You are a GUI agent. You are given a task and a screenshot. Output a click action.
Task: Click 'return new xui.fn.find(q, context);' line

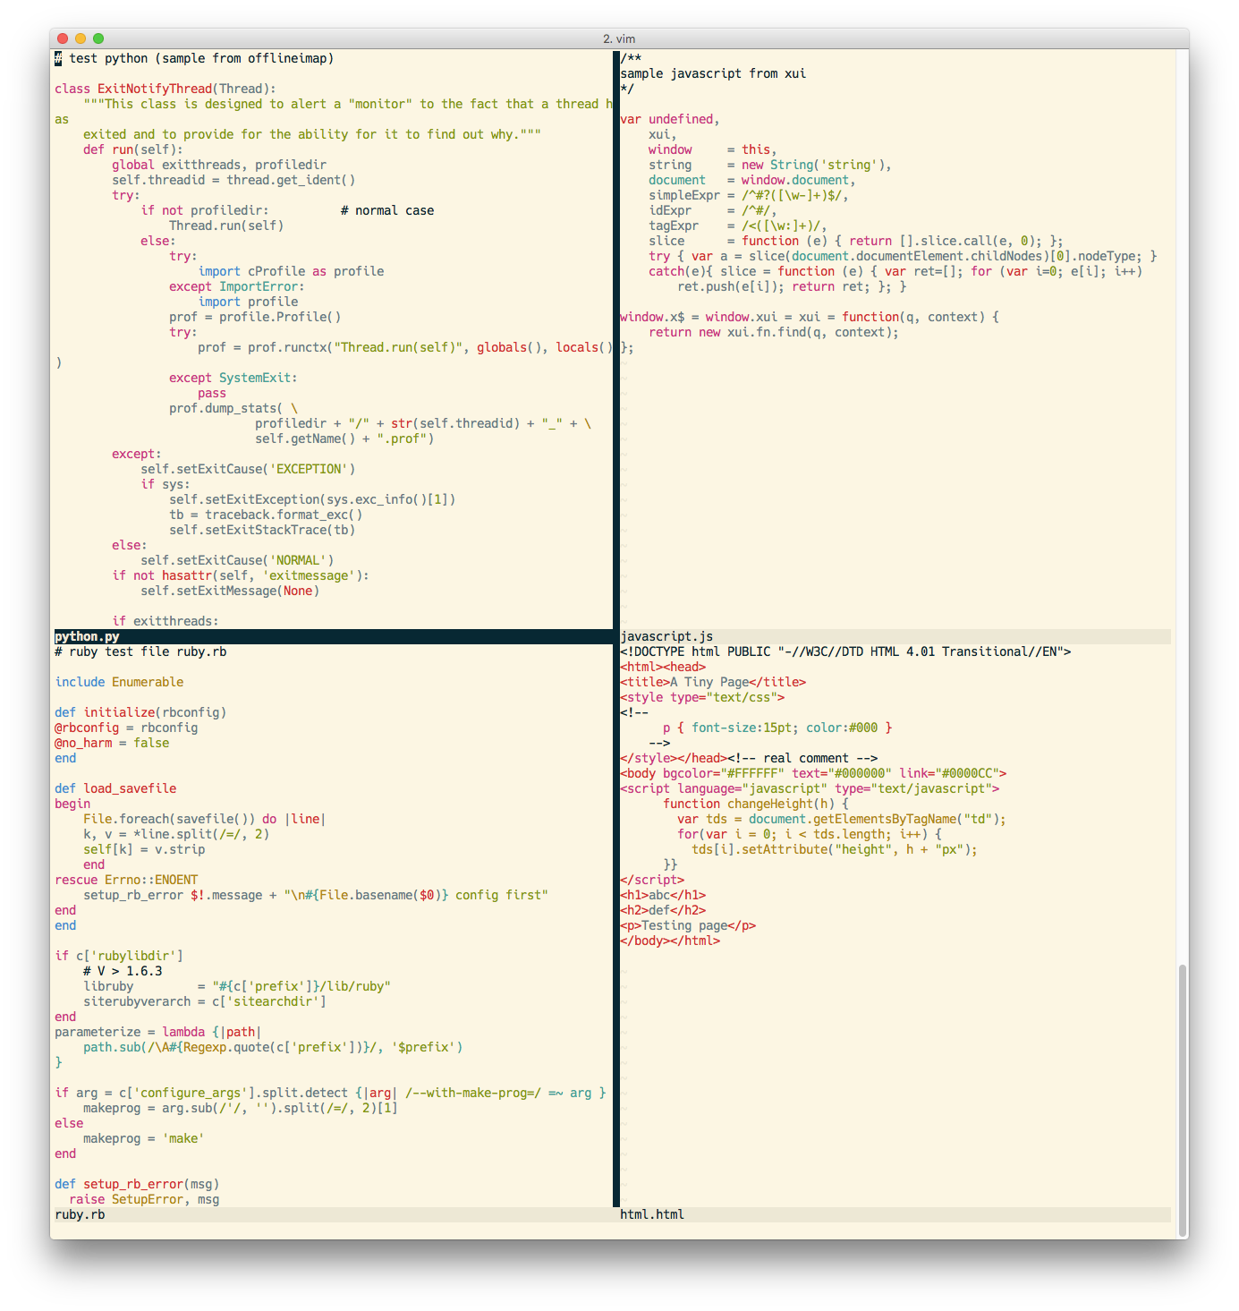[x=774, y=332]
